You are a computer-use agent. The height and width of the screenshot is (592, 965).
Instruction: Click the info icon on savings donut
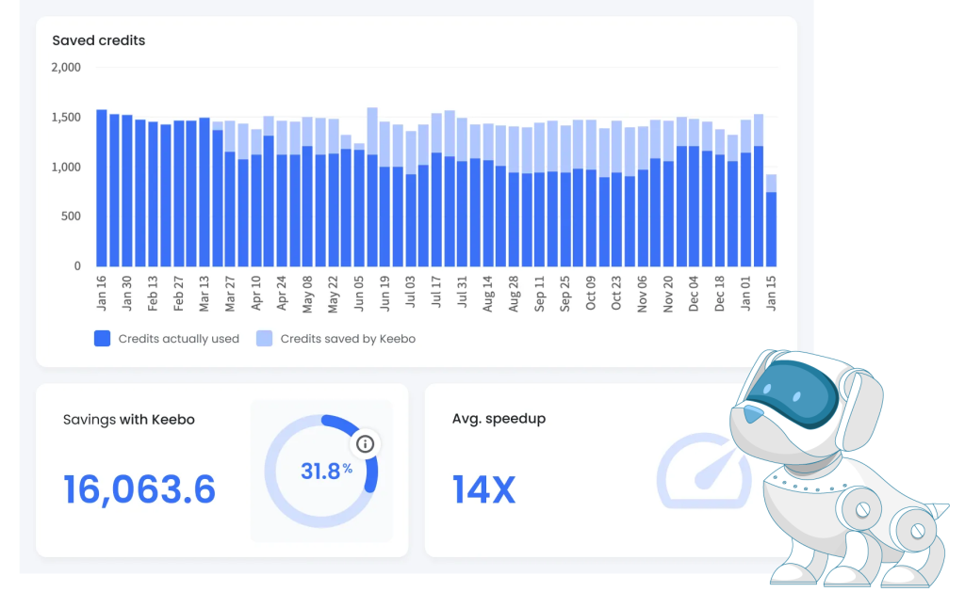pos(365,444)
